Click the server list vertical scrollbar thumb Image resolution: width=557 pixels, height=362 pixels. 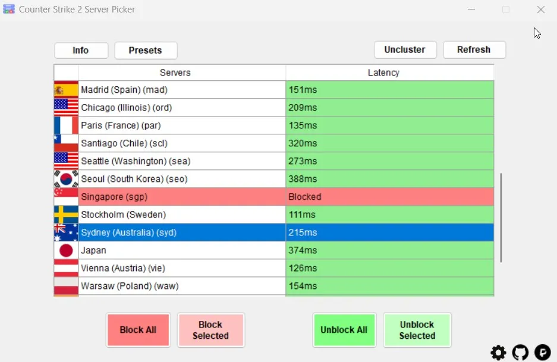tap(501, 218)
